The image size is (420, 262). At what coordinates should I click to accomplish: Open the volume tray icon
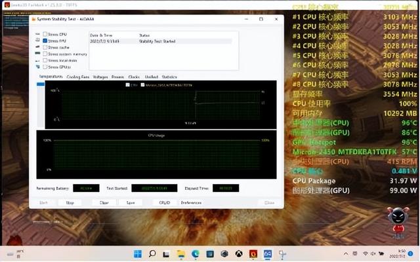pyautogui.click(x=373, y=253)
